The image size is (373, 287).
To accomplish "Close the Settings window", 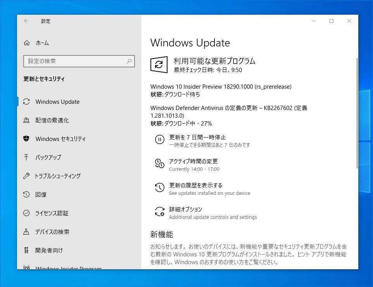I will coord(349,21).
